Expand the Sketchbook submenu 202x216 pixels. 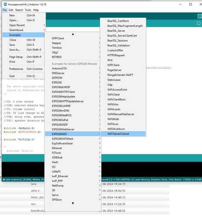pyautogui.click(x=24, y=30)
